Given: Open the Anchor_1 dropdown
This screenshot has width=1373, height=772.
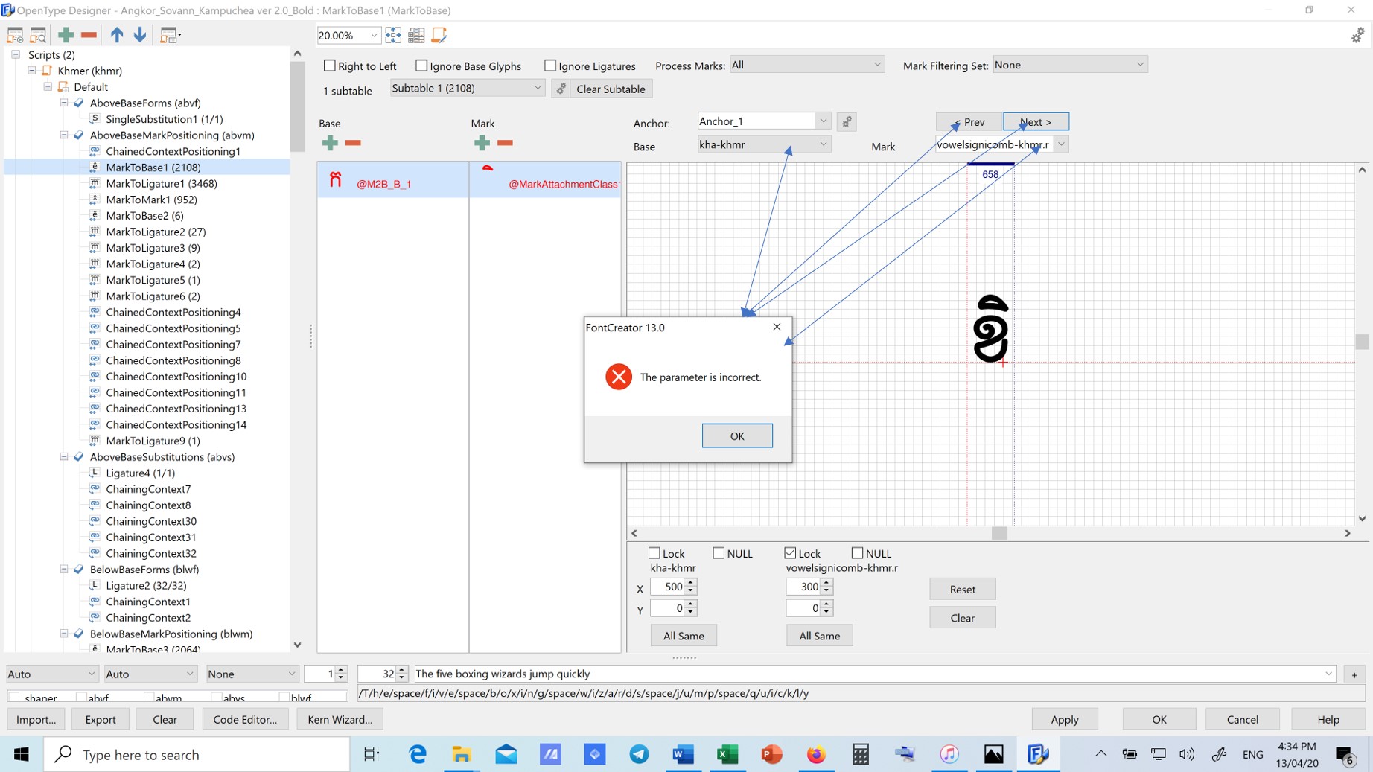Looking at the screenshot, I should pos(823,121).
